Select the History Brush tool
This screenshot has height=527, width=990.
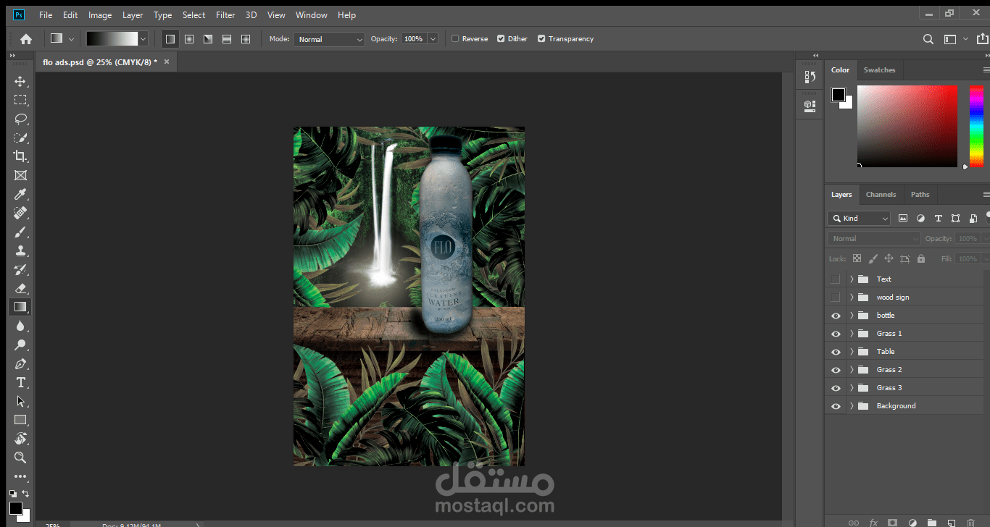pos(20,269)
